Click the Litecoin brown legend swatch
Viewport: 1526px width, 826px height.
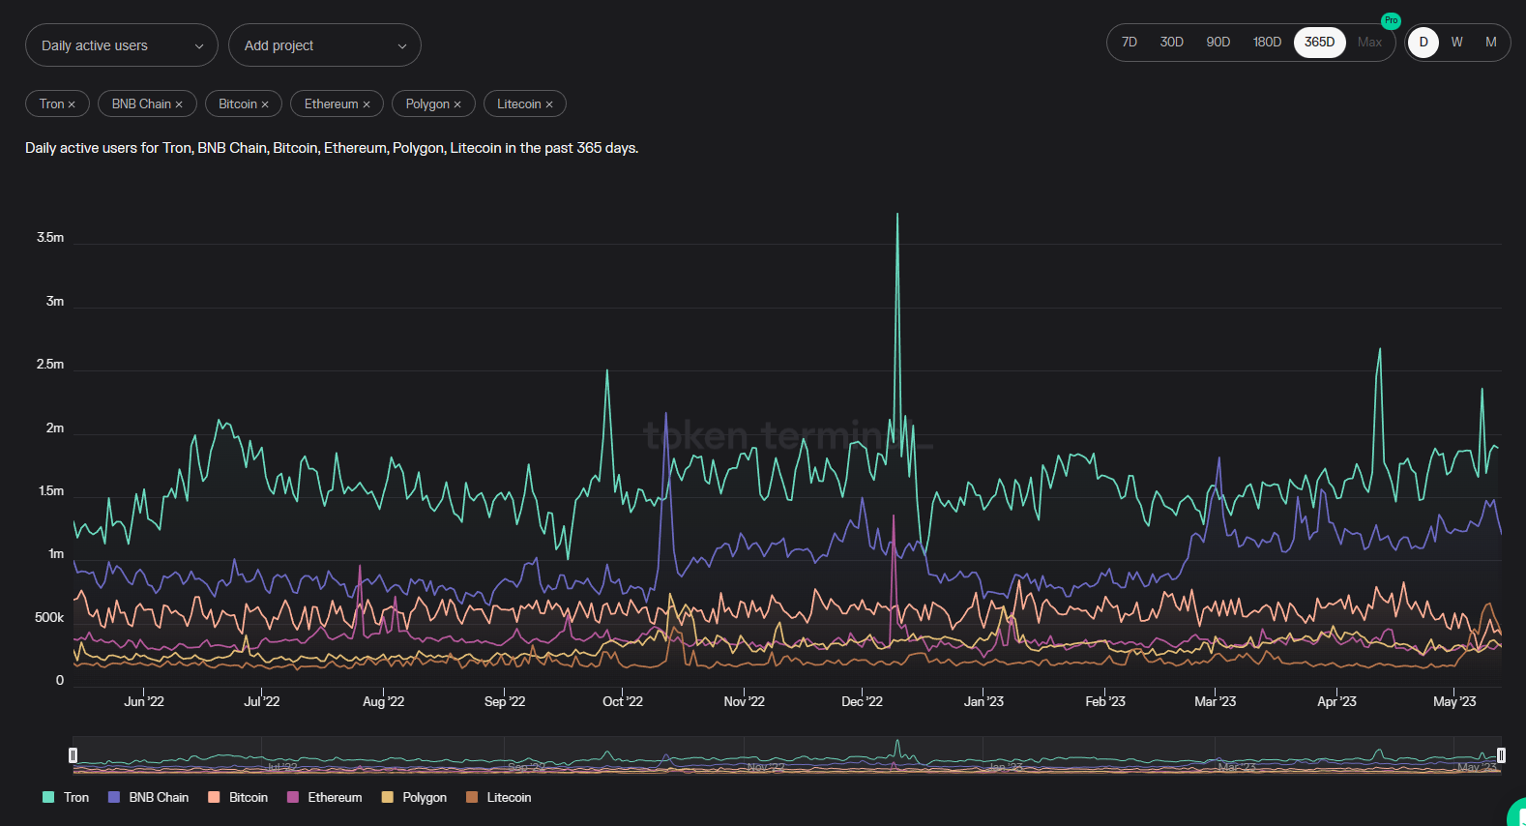click(472, 798)
